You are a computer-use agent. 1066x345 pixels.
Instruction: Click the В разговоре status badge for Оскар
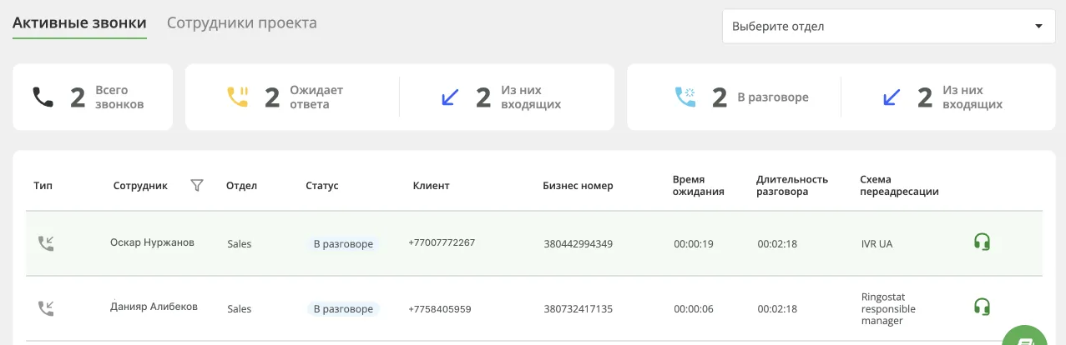point(343,244)
